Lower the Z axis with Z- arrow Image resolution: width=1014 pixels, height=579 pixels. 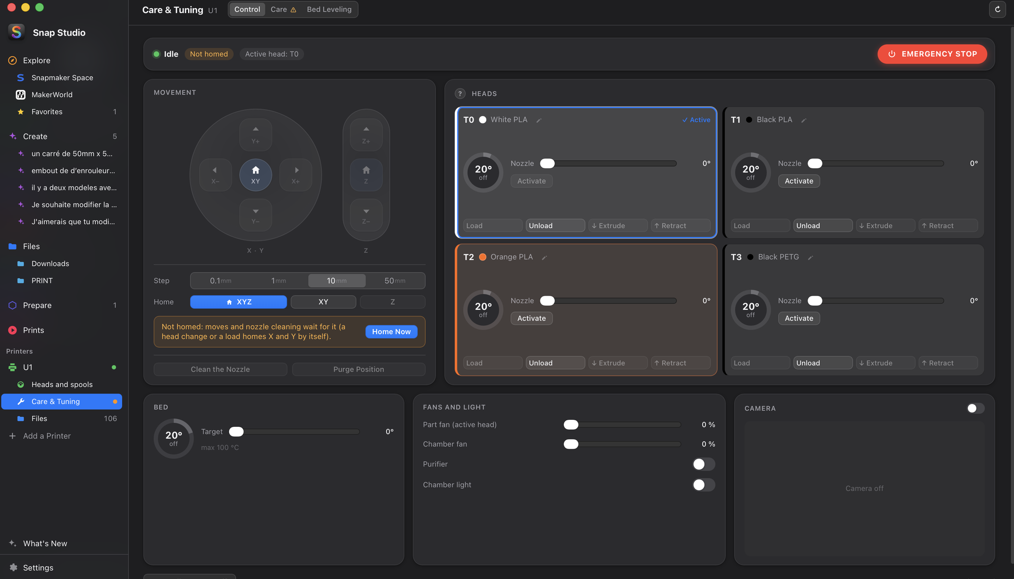366,215
